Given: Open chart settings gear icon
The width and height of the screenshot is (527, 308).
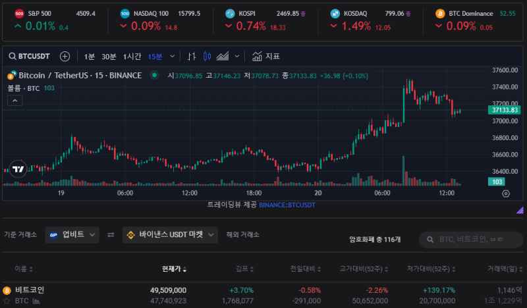Looking at the screenshot, I should 506,193.
